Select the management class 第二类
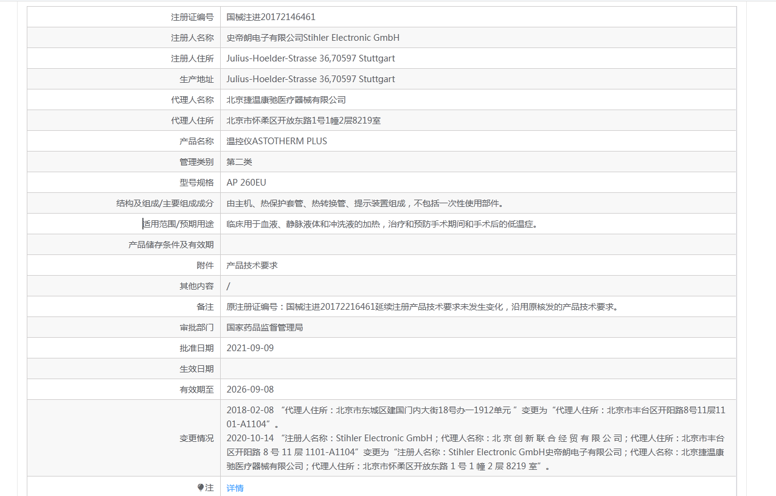The height and width of the screenshot is (496, 776). pos(239,162)
